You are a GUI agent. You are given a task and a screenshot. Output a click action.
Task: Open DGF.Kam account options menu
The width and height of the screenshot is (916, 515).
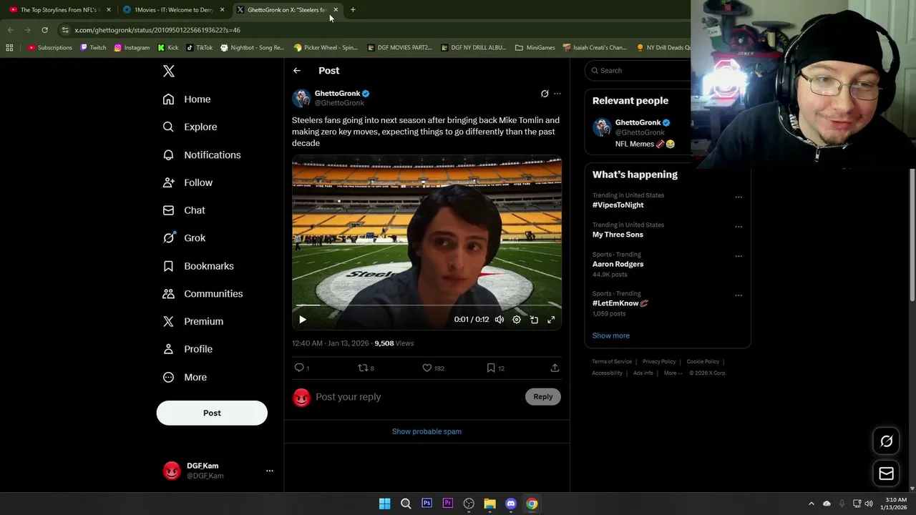pos(270,471)
